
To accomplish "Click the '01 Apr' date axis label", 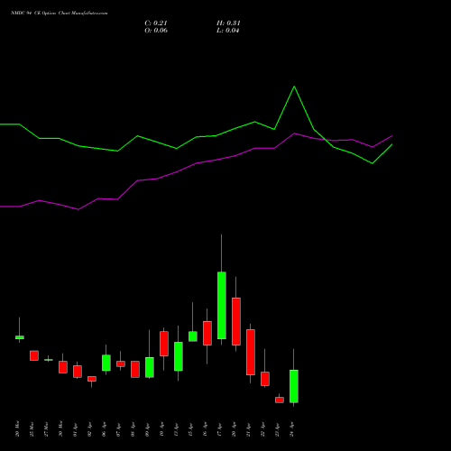I will [75, 429].
